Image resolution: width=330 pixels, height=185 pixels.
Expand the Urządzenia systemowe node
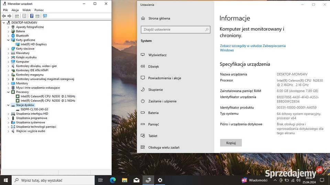click(x=8, y=122)
